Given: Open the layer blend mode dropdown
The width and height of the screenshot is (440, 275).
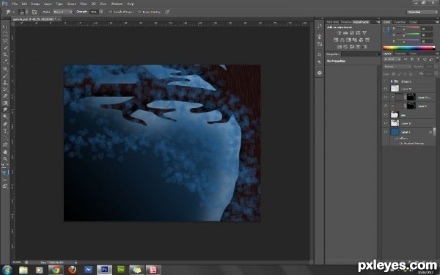Looking at the screenshot, I should point(397,67).
